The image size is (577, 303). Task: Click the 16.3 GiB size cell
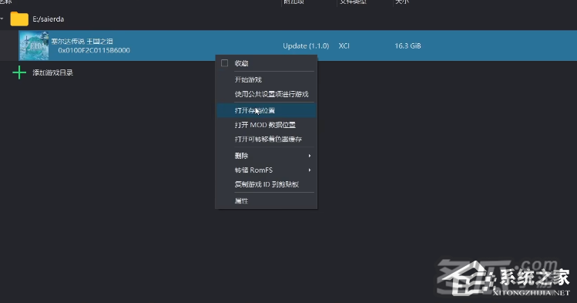pyautogui.click(x=408, y=46)
